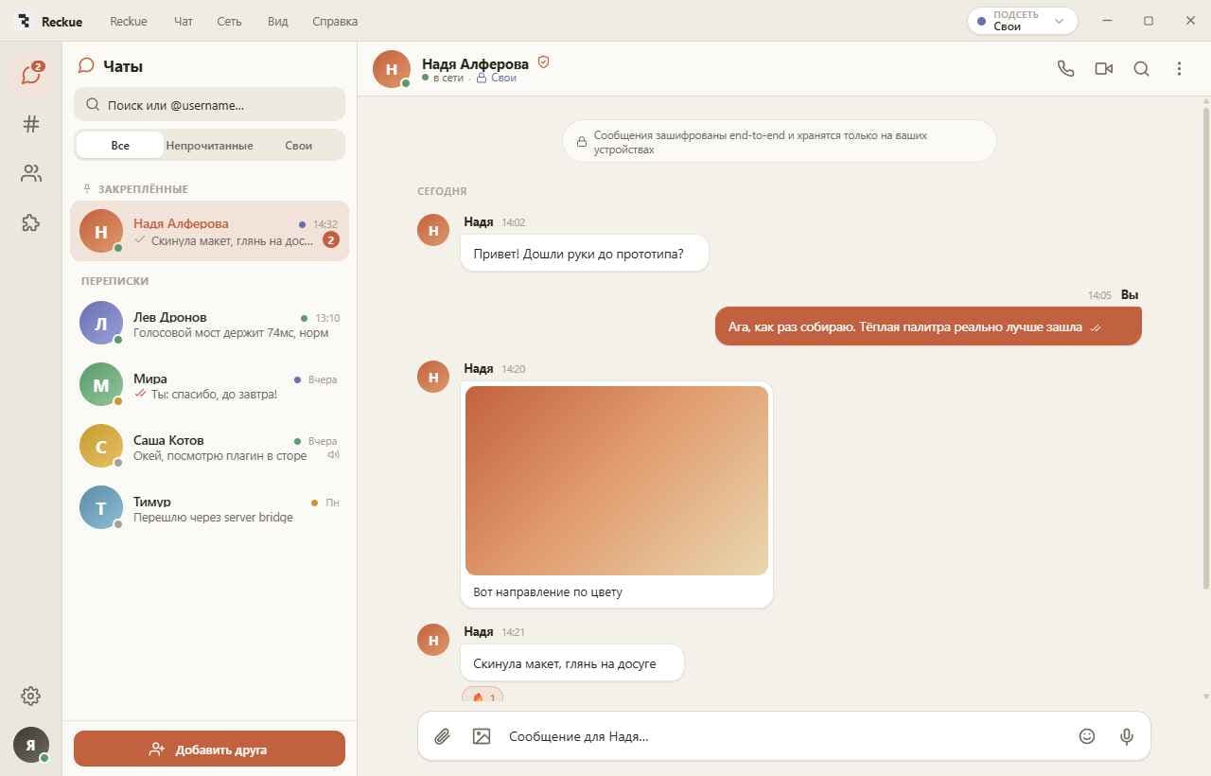This screenshot has height=776, width=1211.
Task: Click the message 'Привет! Дошли руки до прототипа?'
Action: [x=585, y=254]
